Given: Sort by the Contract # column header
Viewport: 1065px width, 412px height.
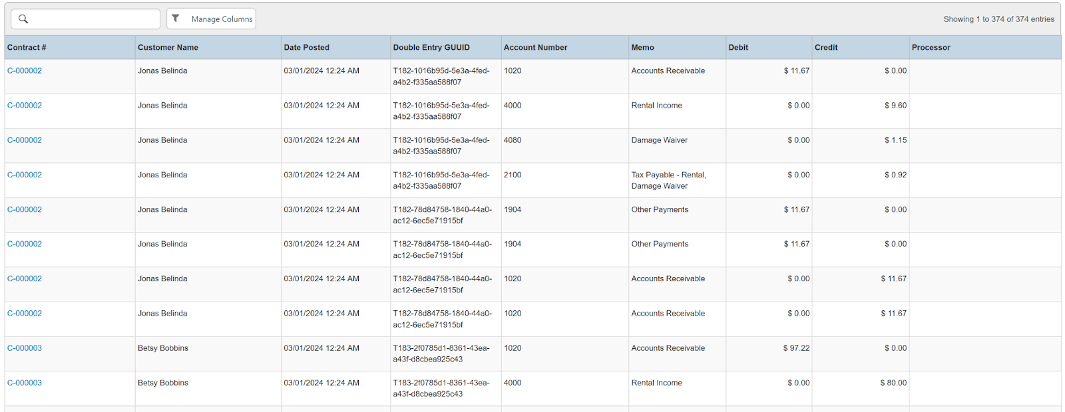Looking at the screenshot, I should coord(27,48).
